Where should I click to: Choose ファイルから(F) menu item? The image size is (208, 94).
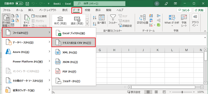pos(27,33)
